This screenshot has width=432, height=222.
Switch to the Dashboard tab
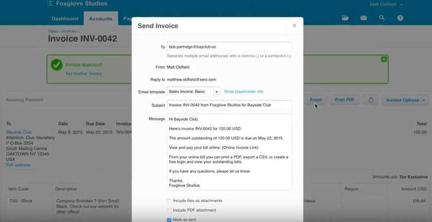[65, 18]
